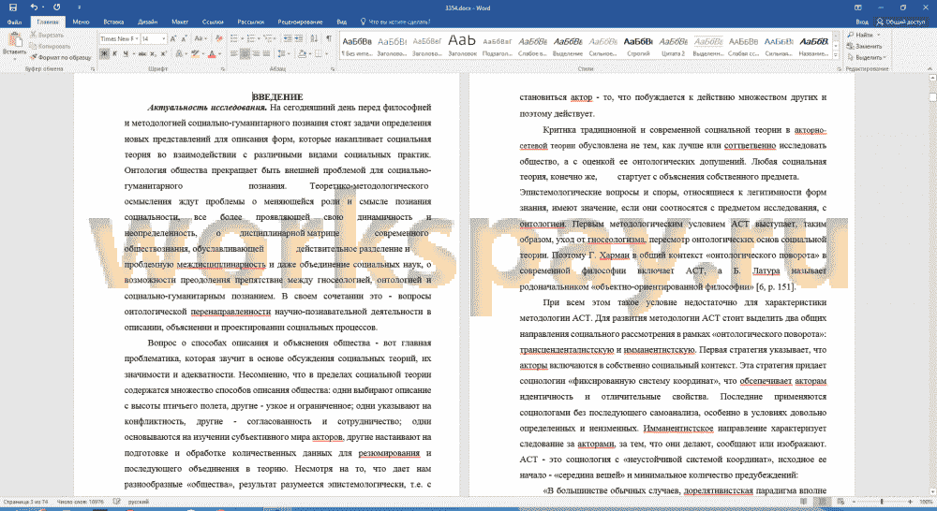This screenshot has width=937, height=511.
Task: Undo the last action
Action: point(34,7)
